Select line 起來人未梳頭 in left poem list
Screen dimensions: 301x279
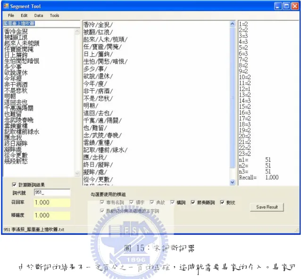22,43
